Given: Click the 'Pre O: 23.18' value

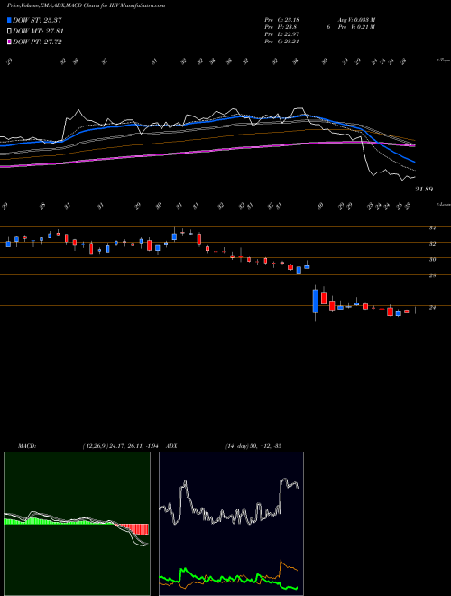Looking at the screenshot, I should (282, 20).
